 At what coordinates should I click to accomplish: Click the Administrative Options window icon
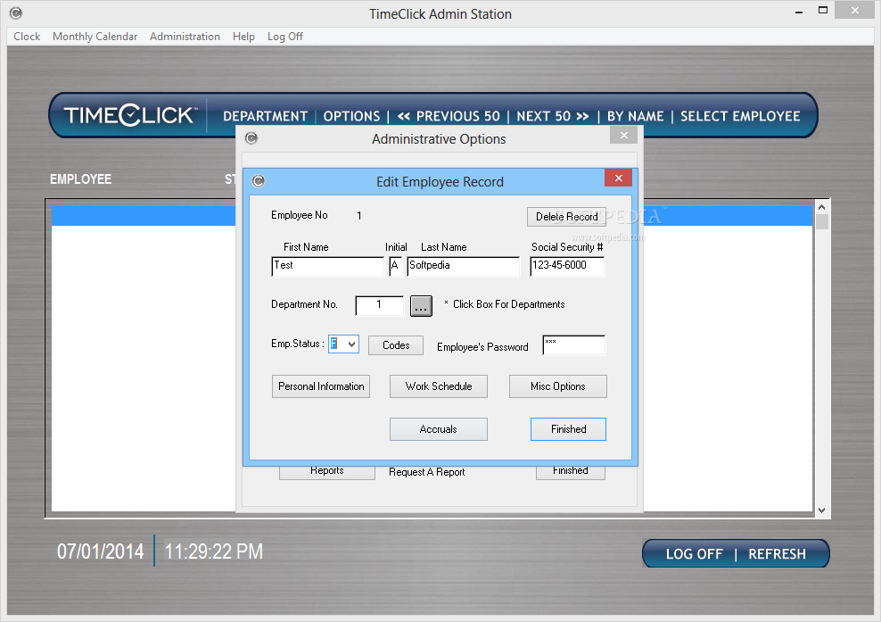click(251, 138)
